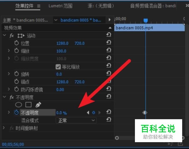Edit the 锚点 X value 1280.0
Screen dimensions: 189x149
click(62, 82)
